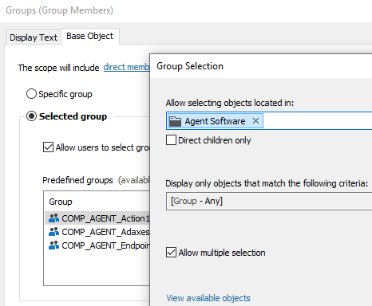
Task: Click the group icon beside COMP_AGENT_Adaxes
Action: click(x=53, y=232)
